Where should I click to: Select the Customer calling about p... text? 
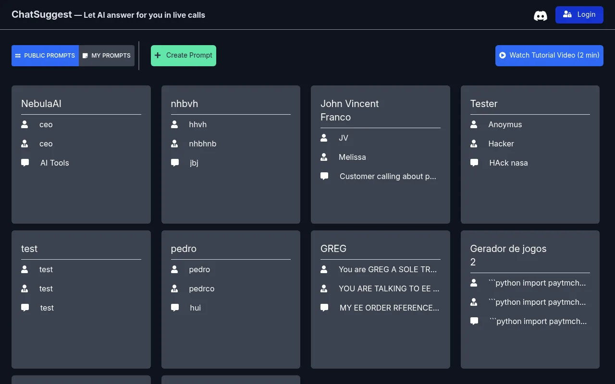pyautogui.click(x=388, y=176)
